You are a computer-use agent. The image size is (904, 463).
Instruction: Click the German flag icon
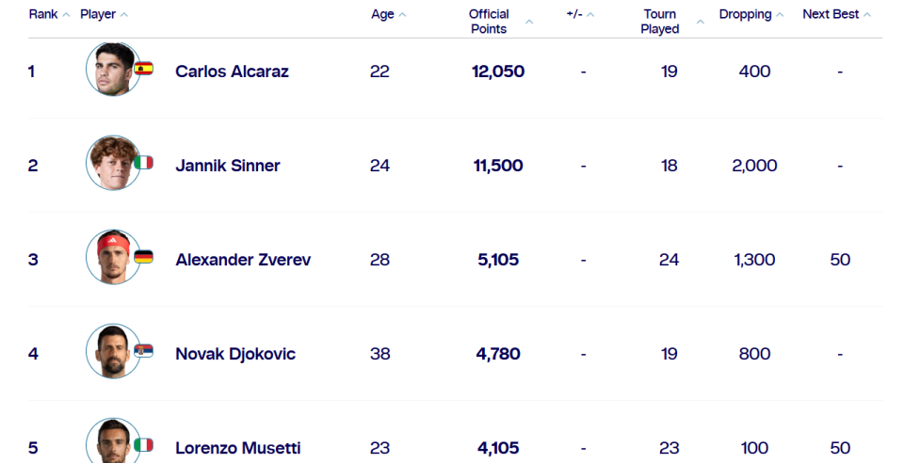pyautogui.click(x=144, y=257)
